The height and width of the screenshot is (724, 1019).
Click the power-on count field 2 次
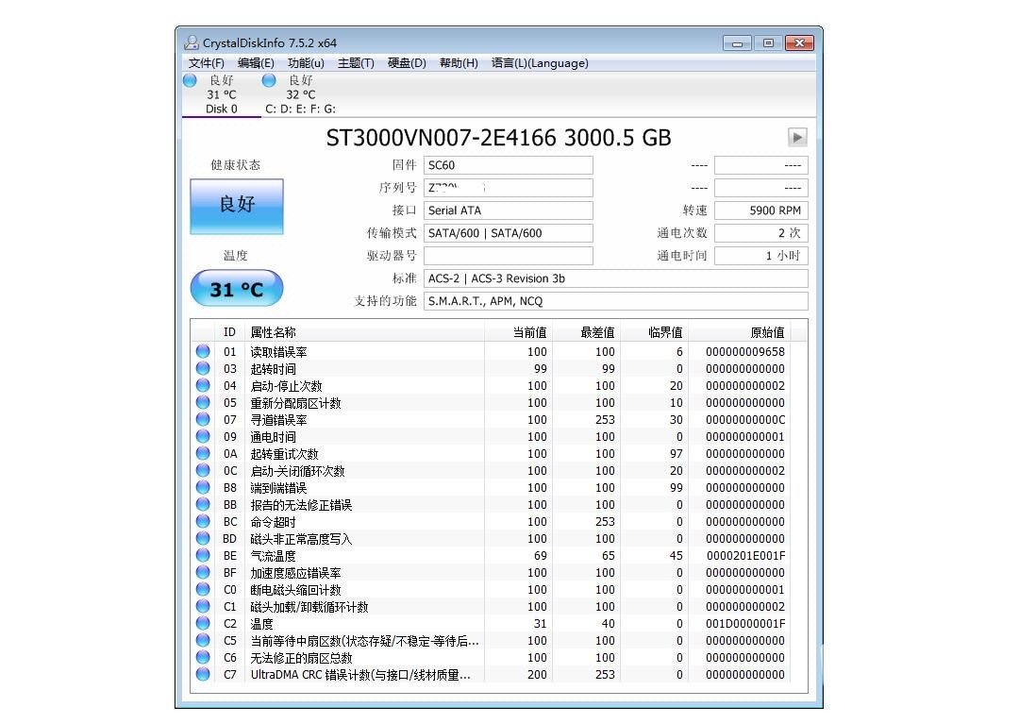tap(761, 233)
